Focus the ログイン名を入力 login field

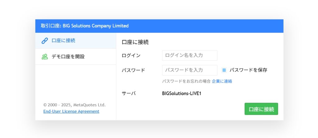[189, 55]
